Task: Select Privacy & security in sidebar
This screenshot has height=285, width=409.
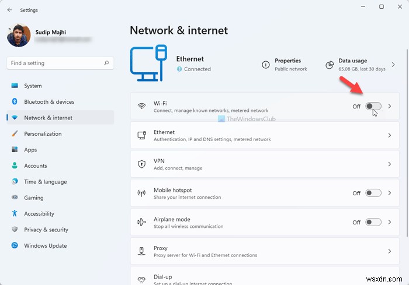Action: point(46,230)
